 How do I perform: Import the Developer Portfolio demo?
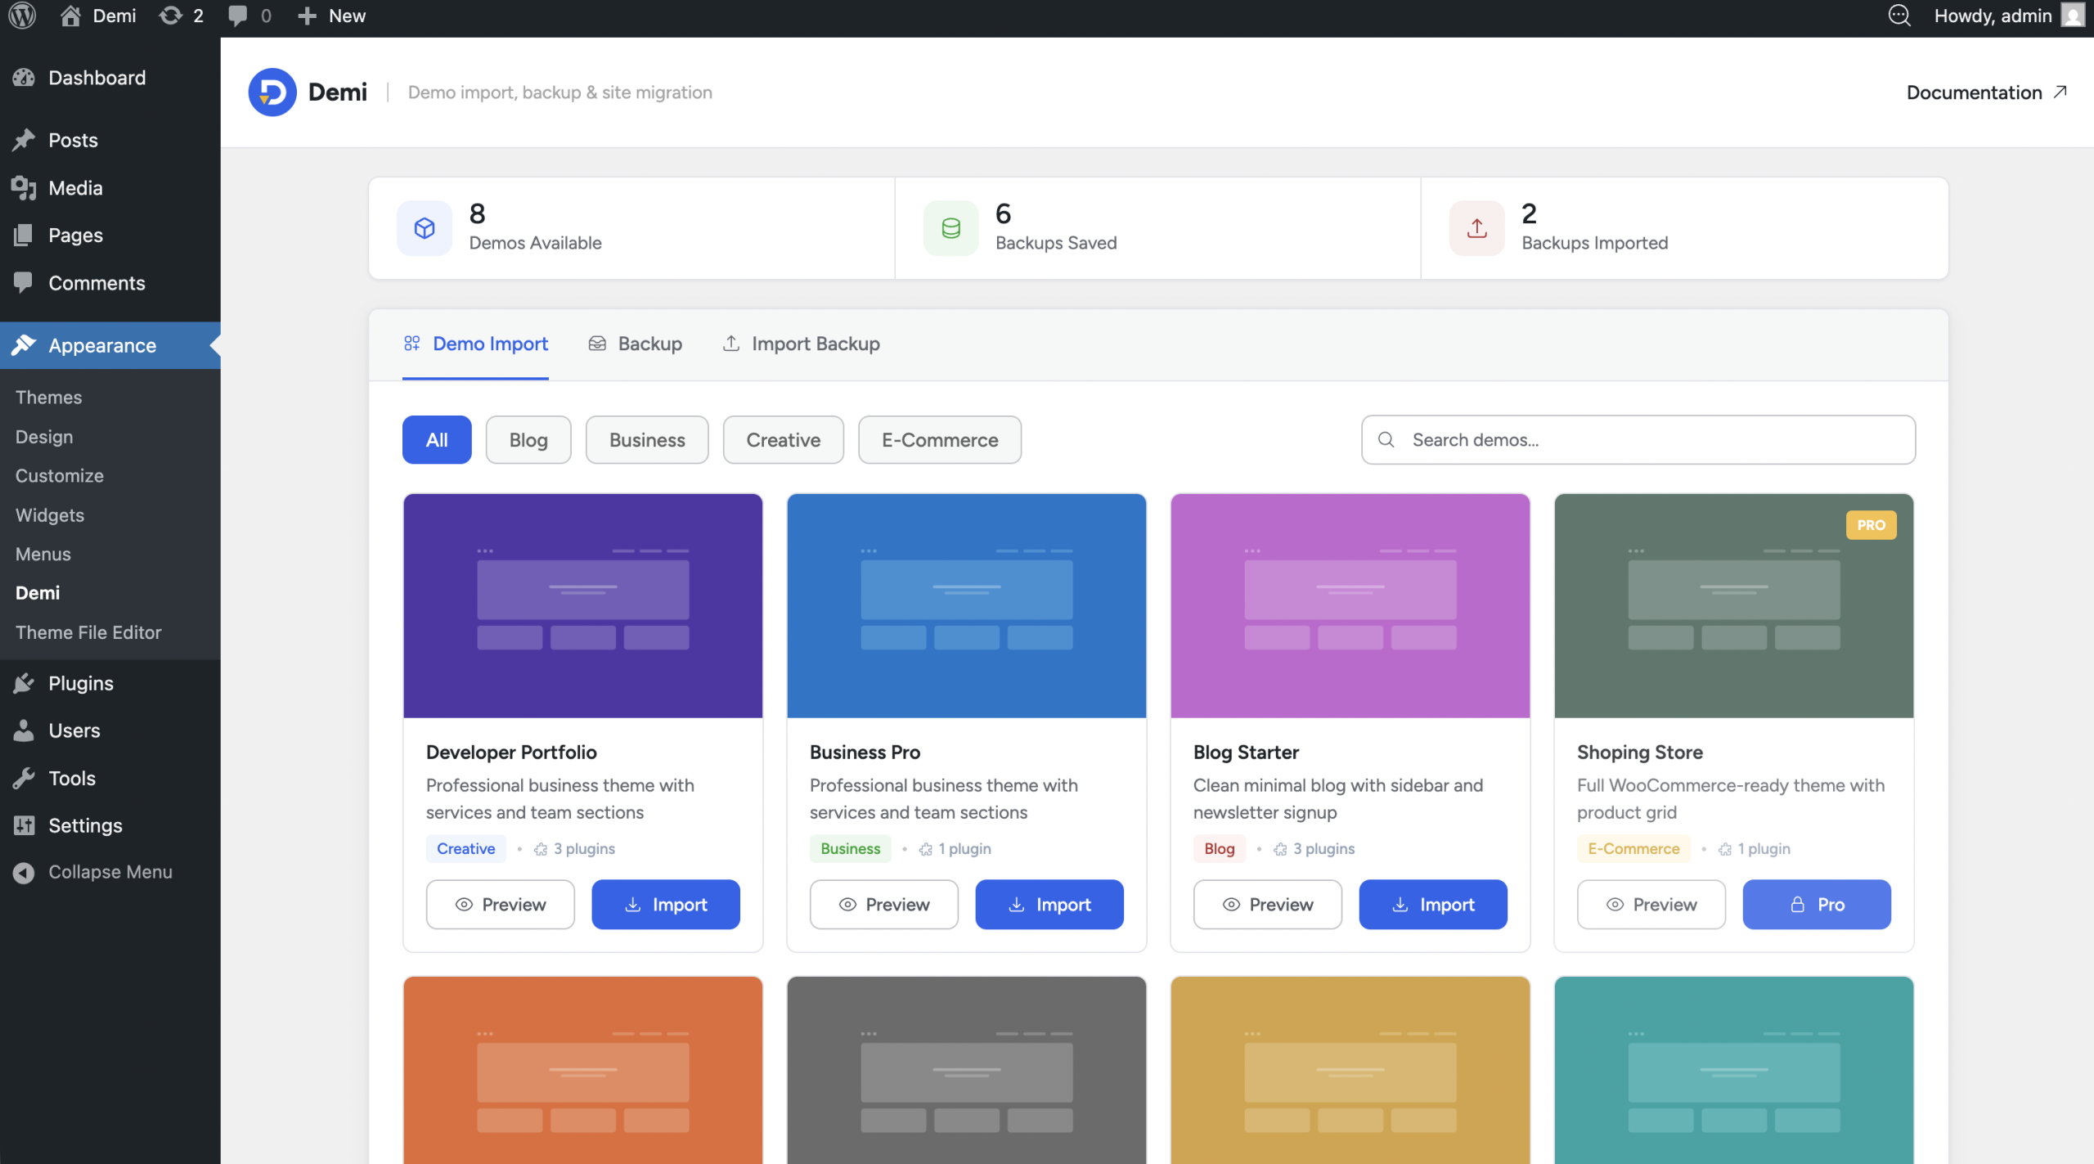[665, 905]
